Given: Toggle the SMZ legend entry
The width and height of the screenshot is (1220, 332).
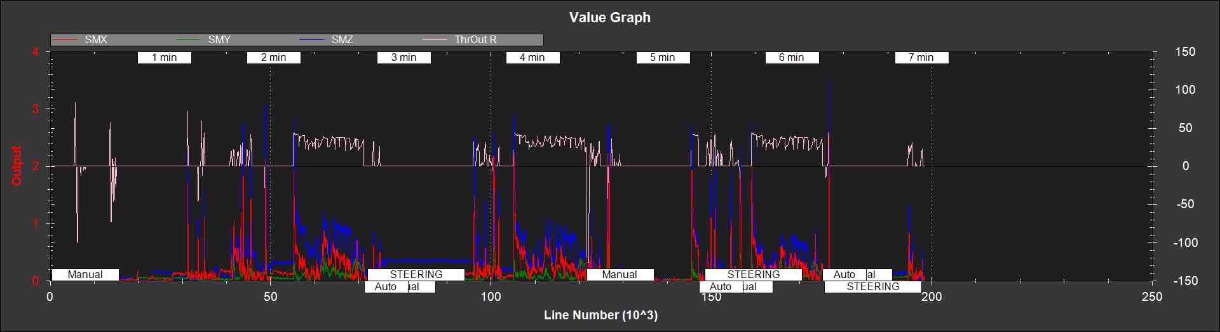Looking at the screenshot, I should (x=342, y=40).
